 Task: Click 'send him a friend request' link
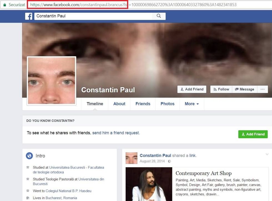click(x=116, y=133)
